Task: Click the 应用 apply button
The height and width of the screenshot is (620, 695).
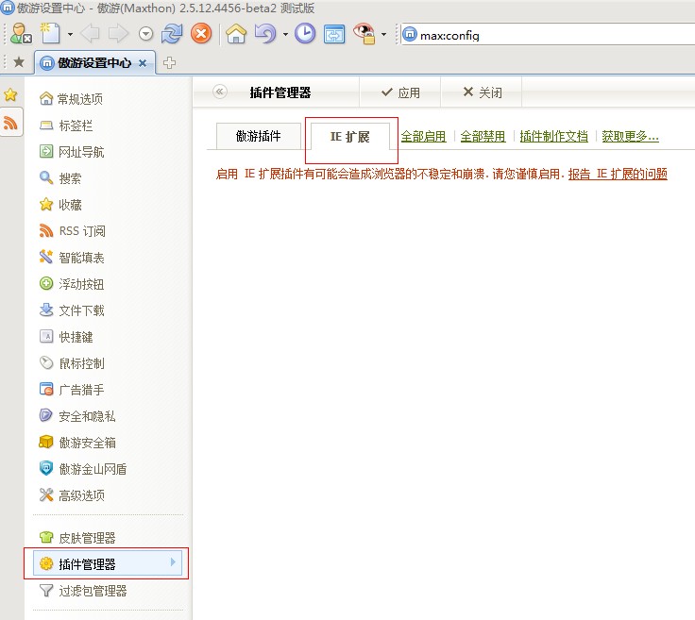Action: coord(399,92)
